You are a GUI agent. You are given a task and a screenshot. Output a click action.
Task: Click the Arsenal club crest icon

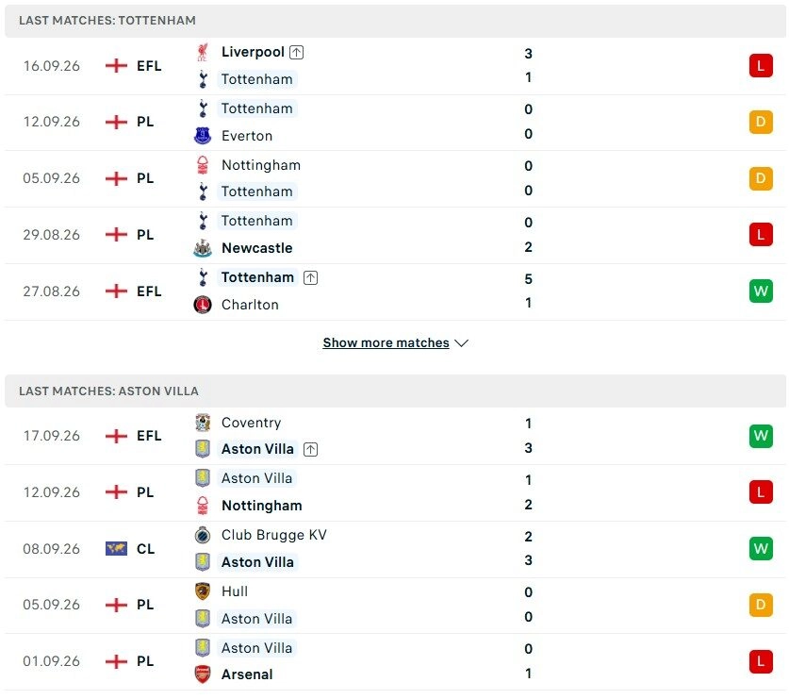tap(203, 674)
